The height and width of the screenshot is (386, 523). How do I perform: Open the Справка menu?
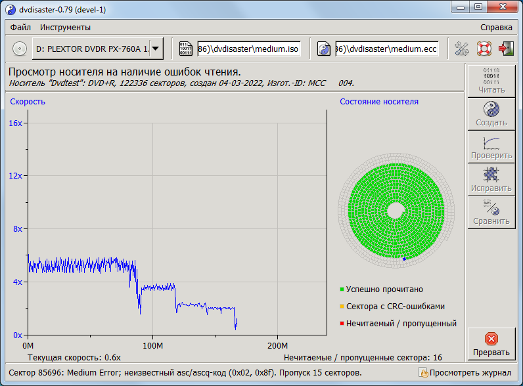[x=496, y=28]
